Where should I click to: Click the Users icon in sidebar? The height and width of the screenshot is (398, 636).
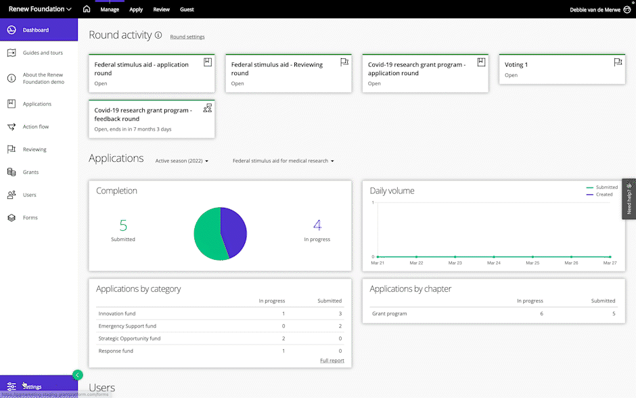(x=12, y=195)
